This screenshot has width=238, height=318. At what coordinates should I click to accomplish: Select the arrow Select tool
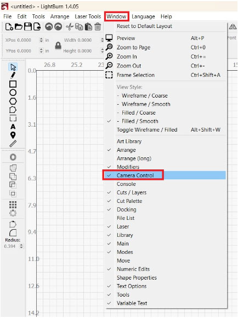pyautogui.click(x=13, y=67)
